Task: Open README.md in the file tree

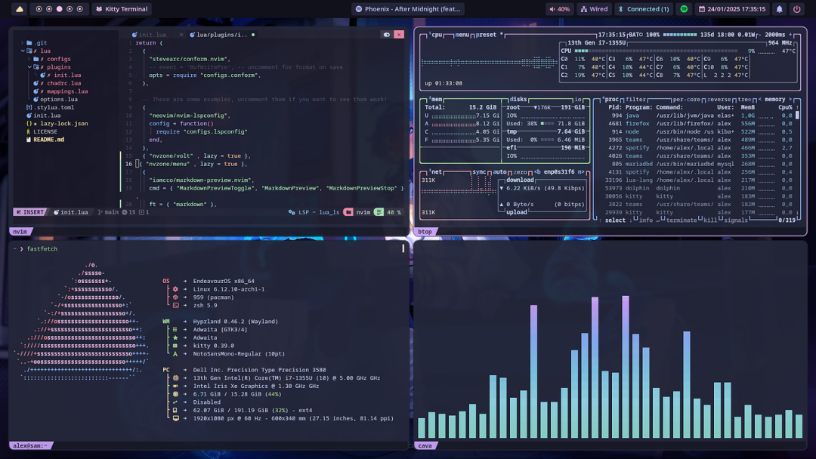Action: 45,140
